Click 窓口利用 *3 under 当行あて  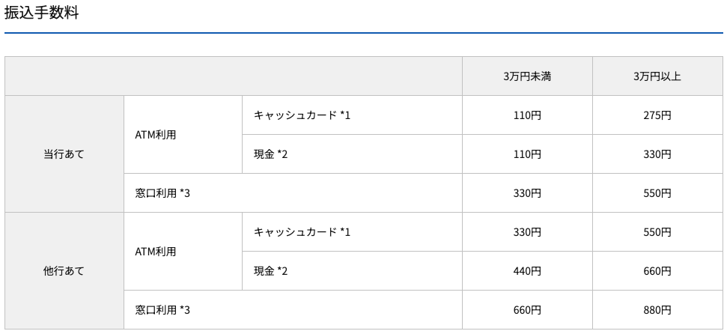click(163, 193)
